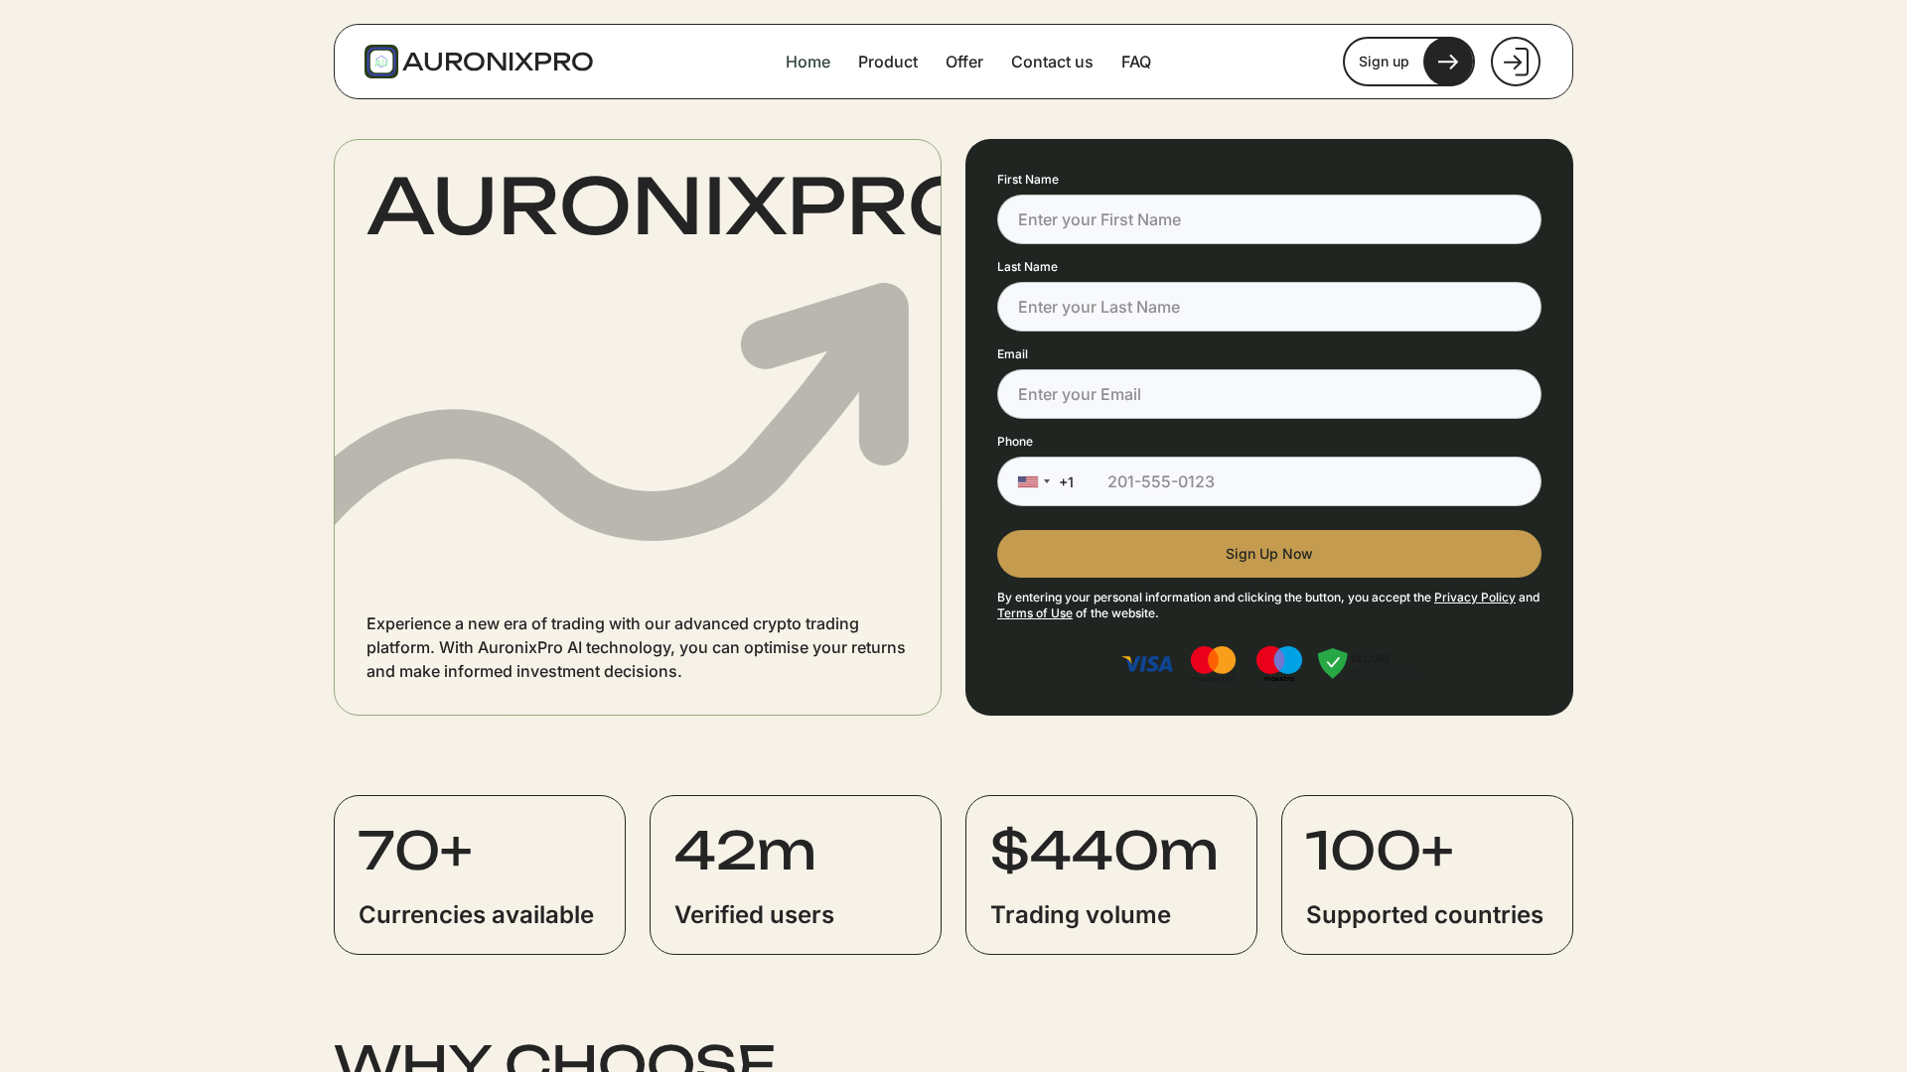Open the Product menu item
The height and width of the screenshot is (1072, 1907).
click(x=888, y=62)
